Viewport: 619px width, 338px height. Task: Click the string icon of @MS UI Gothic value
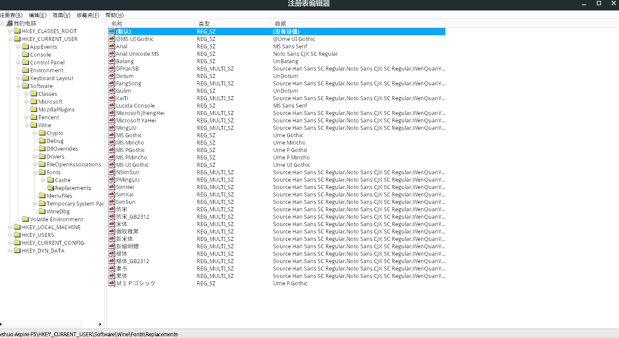(112, 39)
